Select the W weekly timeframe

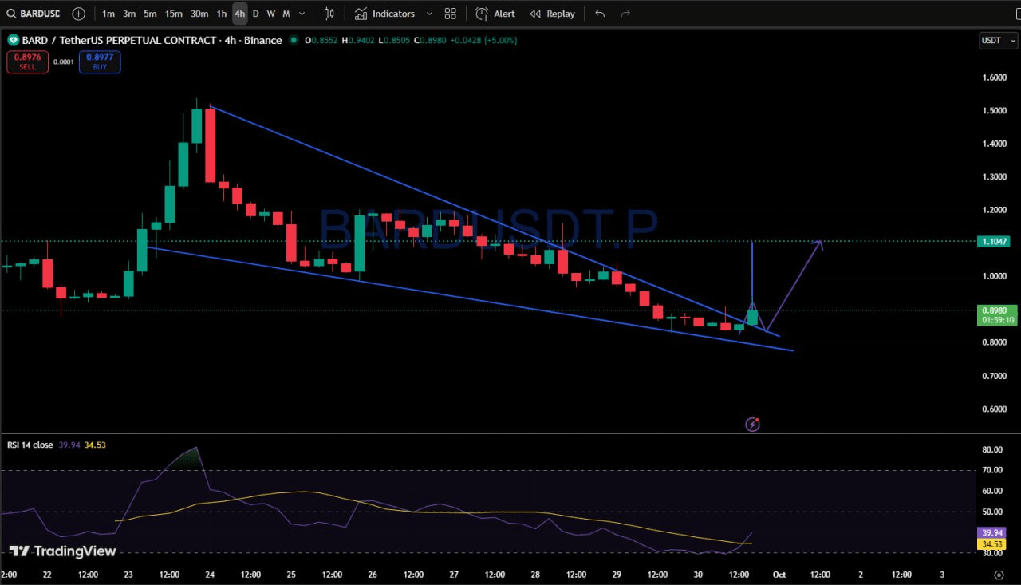[270, 14]
